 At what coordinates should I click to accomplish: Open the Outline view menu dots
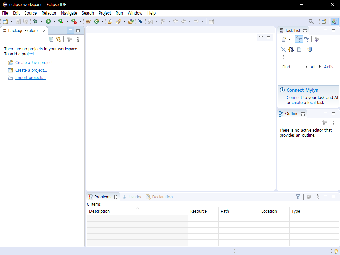coord(333,122)
